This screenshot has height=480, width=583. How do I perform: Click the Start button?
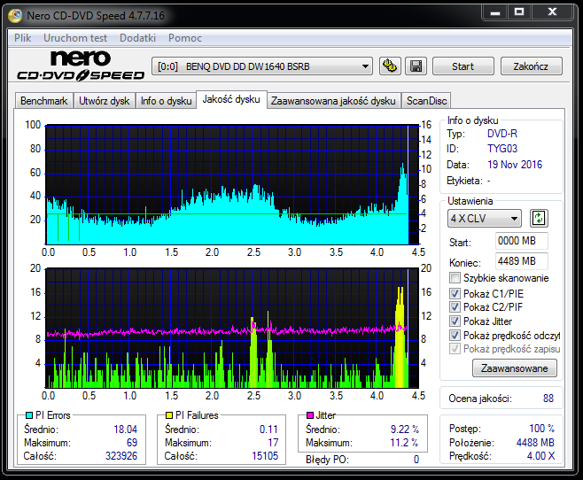pos(463,66)
